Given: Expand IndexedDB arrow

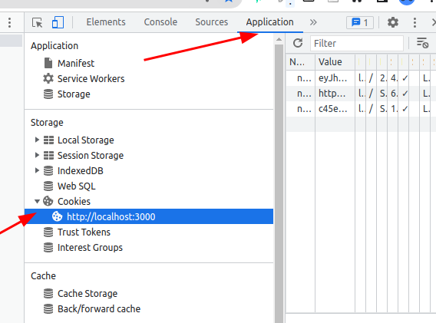Looking at the screenshot, I should coord(37,170).
